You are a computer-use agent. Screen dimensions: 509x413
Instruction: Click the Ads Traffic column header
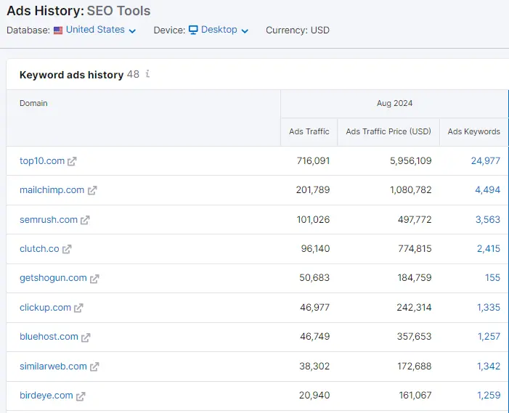309,131
